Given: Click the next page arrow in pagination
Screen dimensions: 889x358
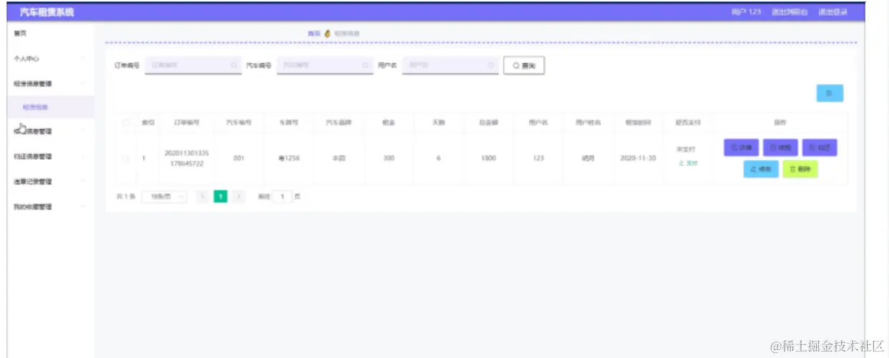Looking at the screenshot, I should (239, 196).
